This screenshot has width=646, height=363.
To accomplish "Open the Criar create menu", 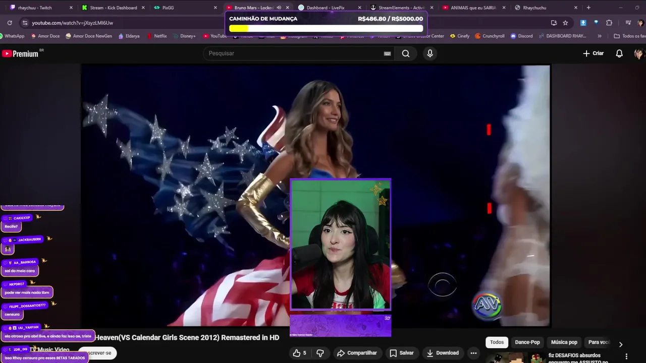I will coord(593,53).
